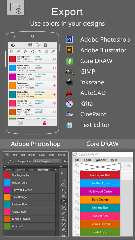This screenshot has width=135, height=240.
Task: Open the Sample Size dropdown
Action: [x=47, y=161]
